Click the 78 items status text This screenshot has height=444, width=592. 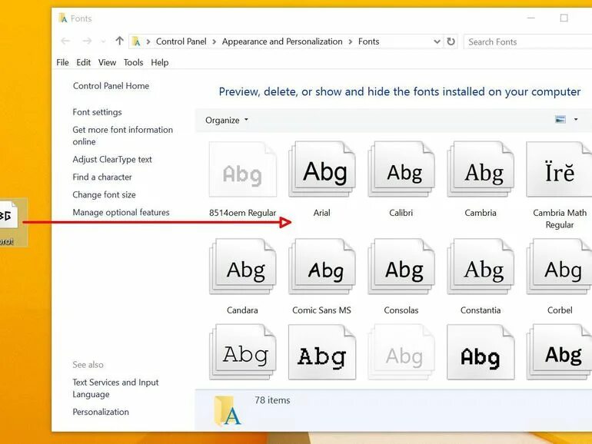(272, 400)
